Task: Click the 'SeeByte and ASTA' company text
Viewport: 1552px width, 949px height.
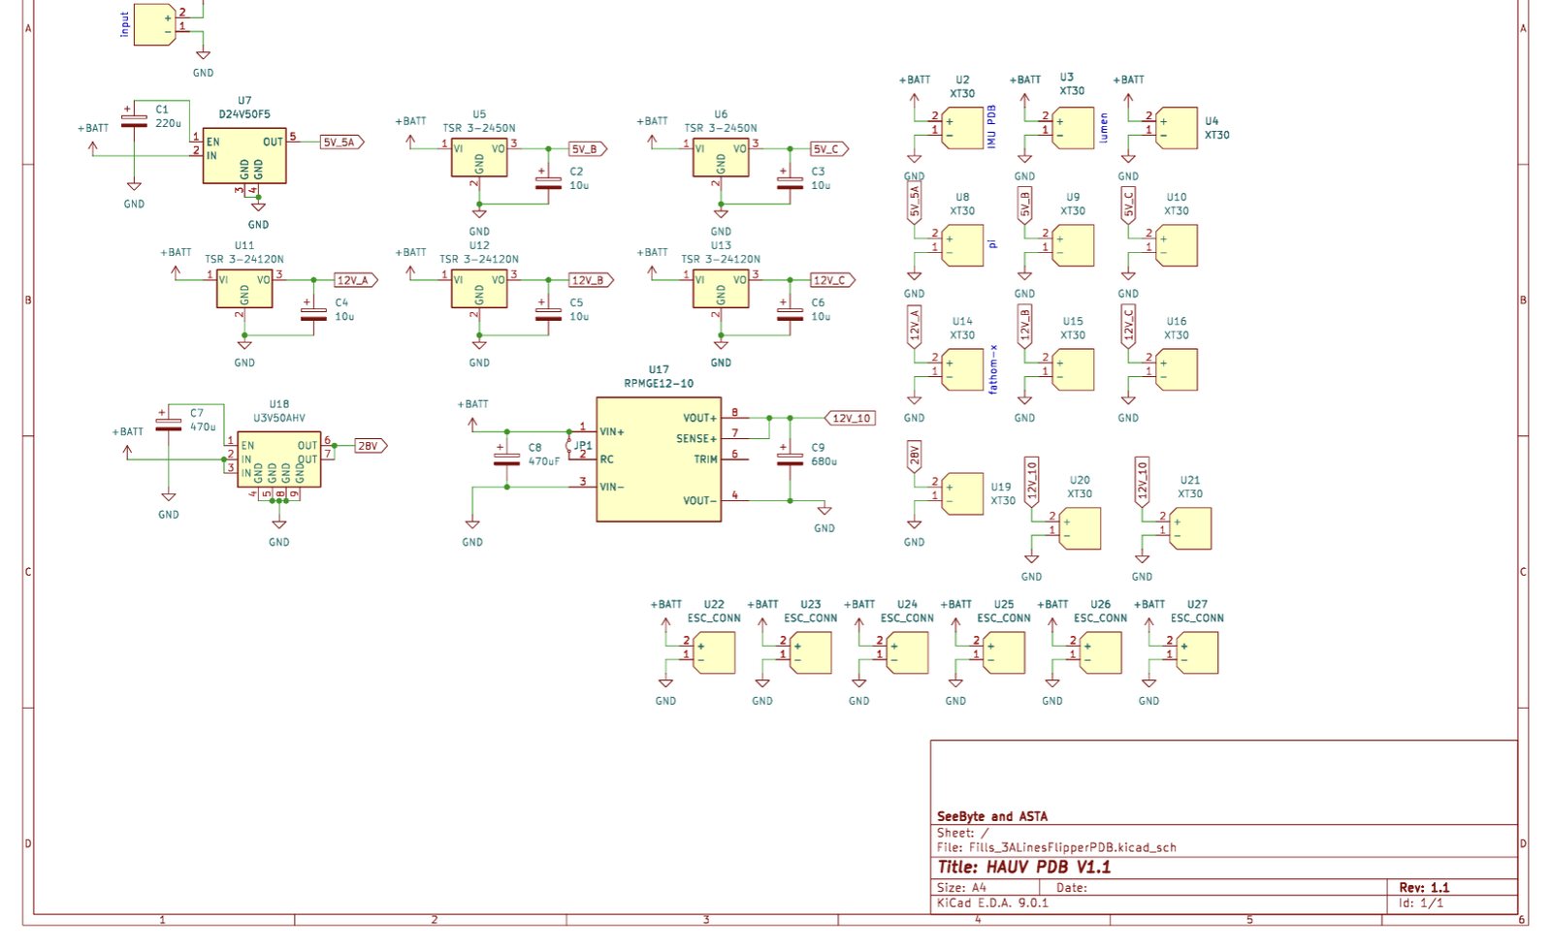Action: pyautogui.click(x=992, y=816)
